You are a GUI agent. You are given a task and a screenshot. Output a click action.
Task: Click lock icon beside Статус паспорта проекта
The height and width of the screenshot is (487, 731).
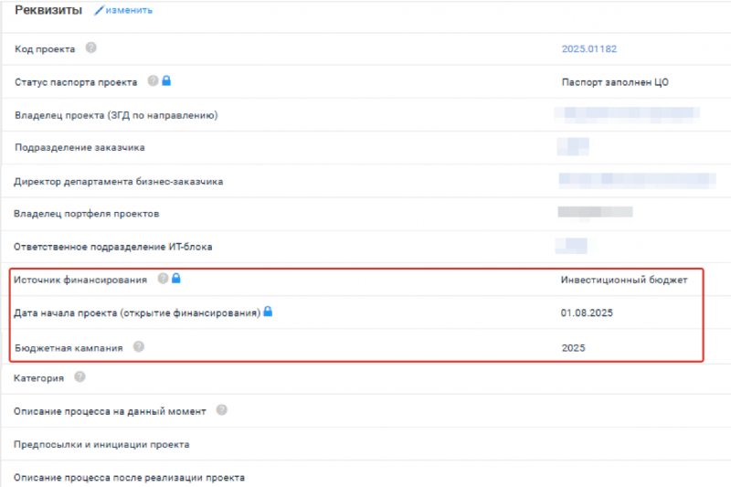tap(166, 81)
